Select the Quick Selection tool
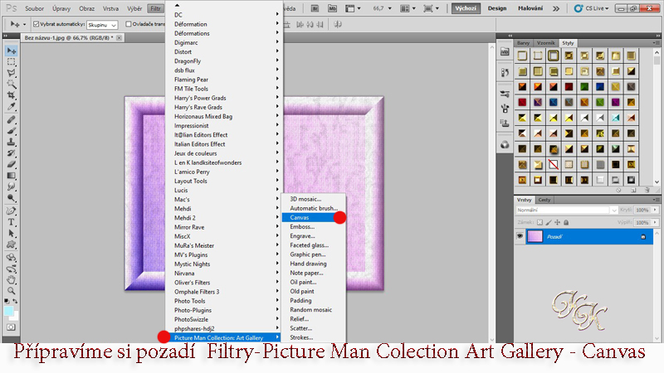 12,84
